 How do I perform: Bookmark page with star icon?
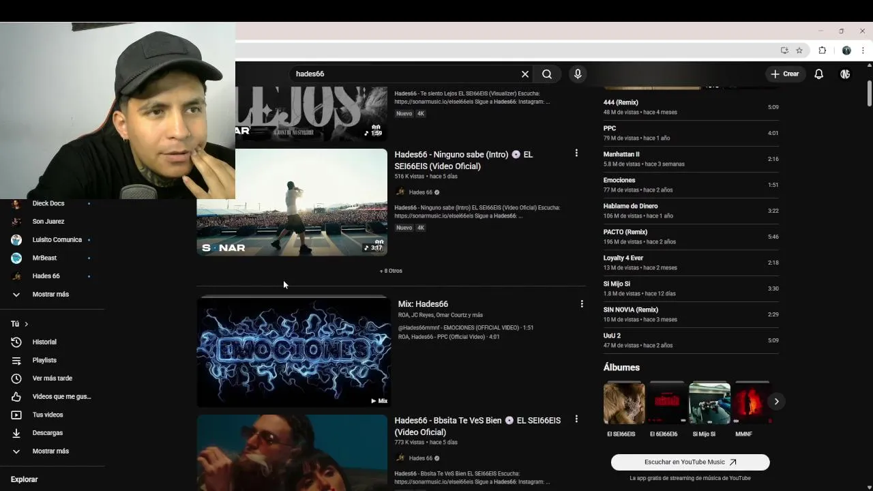799,50
